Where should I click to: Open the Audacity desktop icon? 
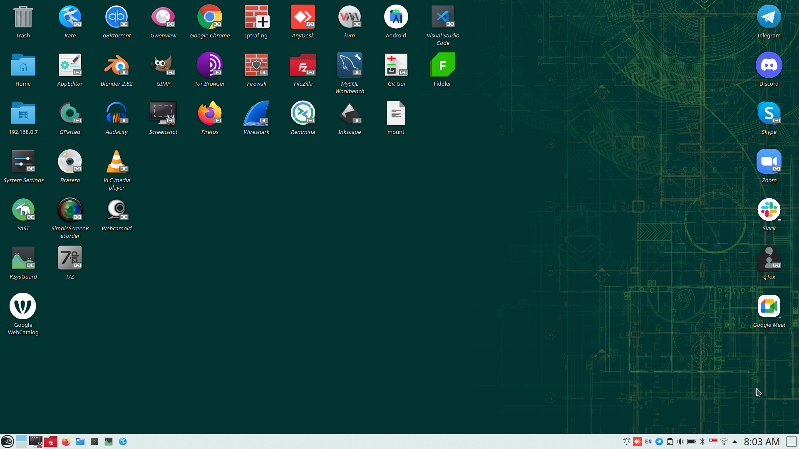click(117, 113)
